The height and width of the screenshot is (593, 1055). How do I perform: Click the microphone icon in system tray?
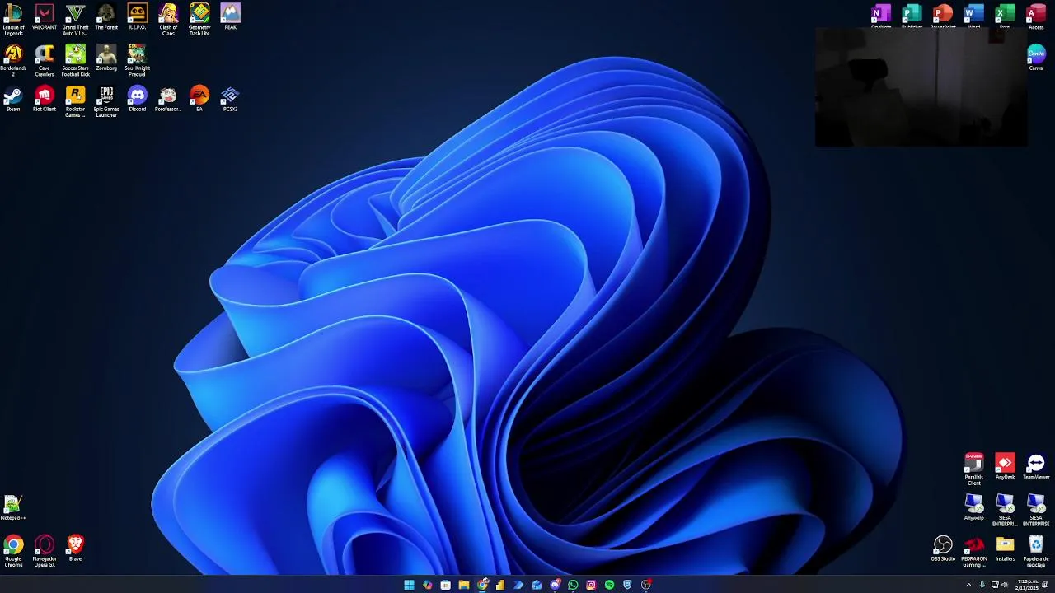click(x=982, y=585)
